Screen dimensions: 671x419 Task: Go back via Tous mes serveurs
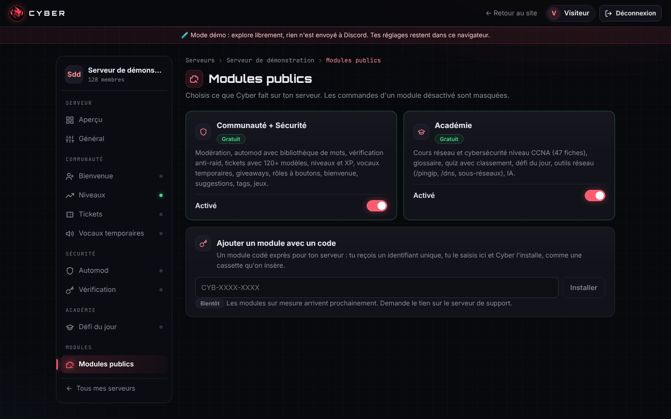(114, 389)
